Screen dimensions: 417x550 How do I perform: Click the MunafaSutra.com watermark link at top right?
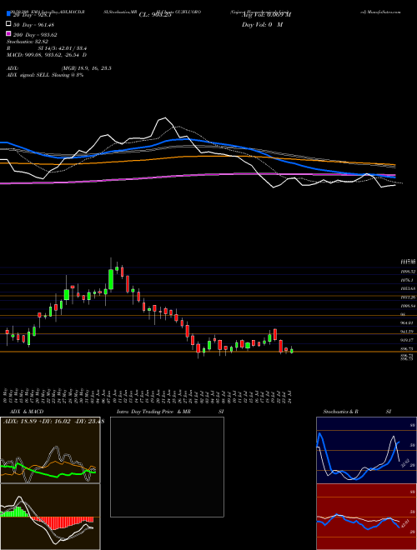[385, 12]
